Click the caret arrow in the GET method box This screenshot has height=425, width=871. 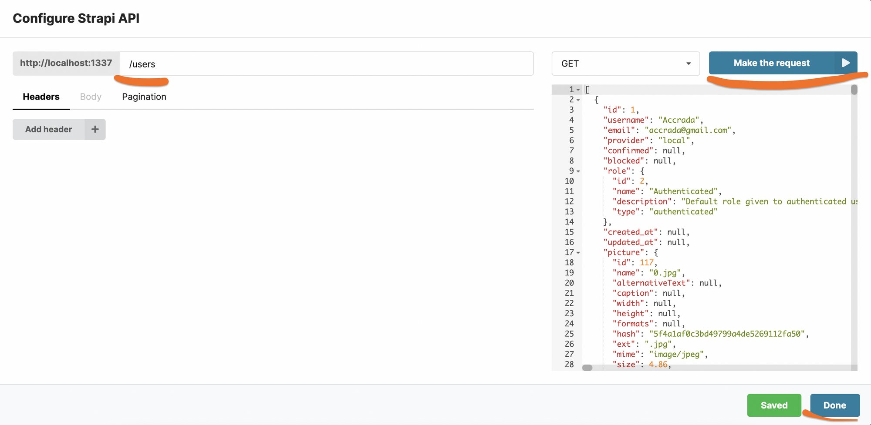(x=689, y=64)
